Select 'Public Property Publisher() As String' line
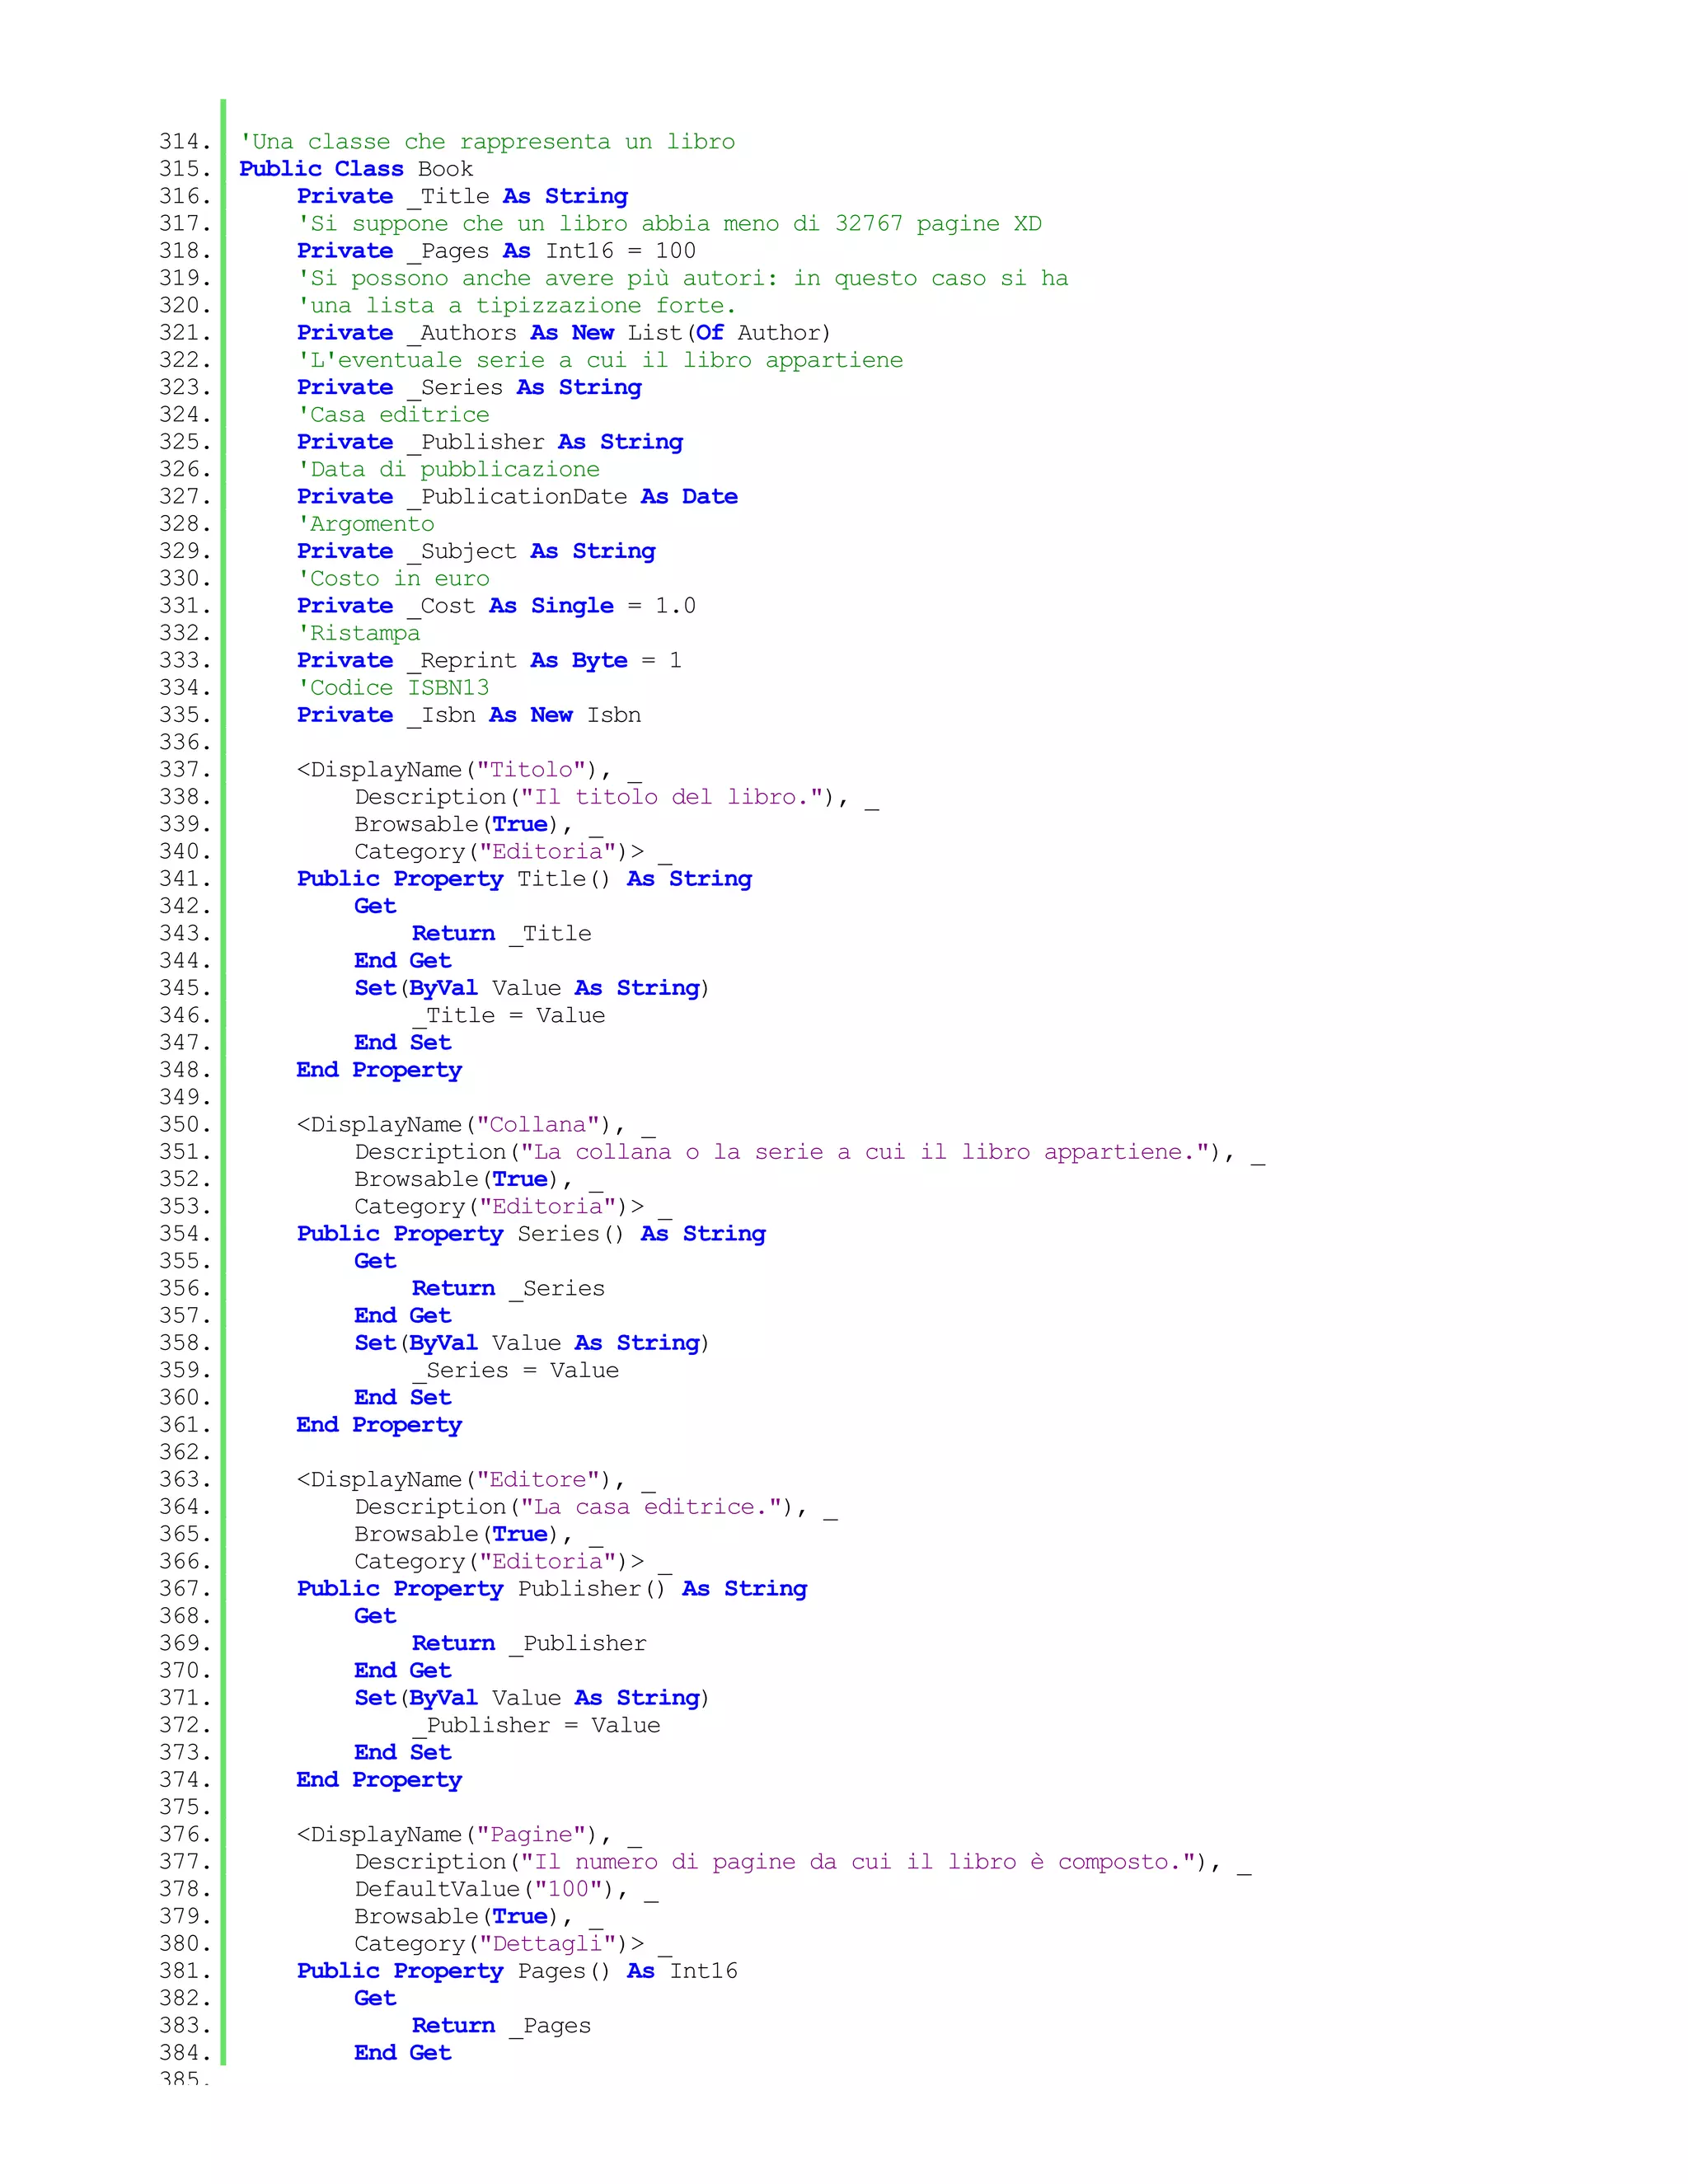Screen dimensions: 1688x2184 click(x=552, y=1589)
